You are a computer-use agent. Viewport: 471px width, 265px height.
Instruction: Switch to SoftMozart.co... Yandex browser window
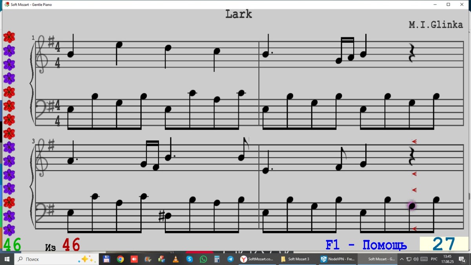pos(257,259)
